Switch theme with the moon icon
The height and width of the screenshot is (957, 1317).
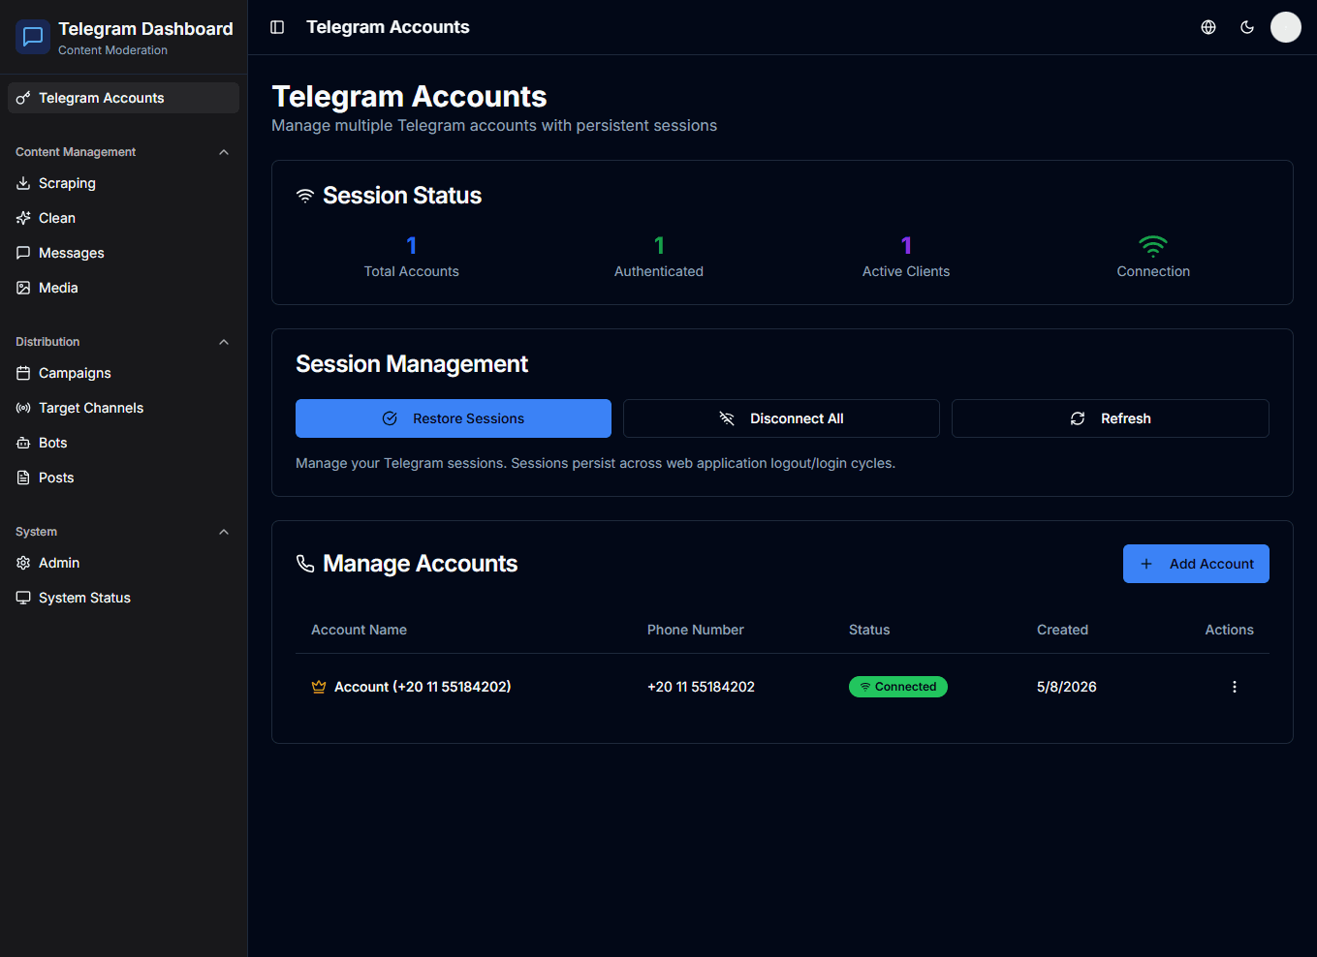pos(1247,27)
